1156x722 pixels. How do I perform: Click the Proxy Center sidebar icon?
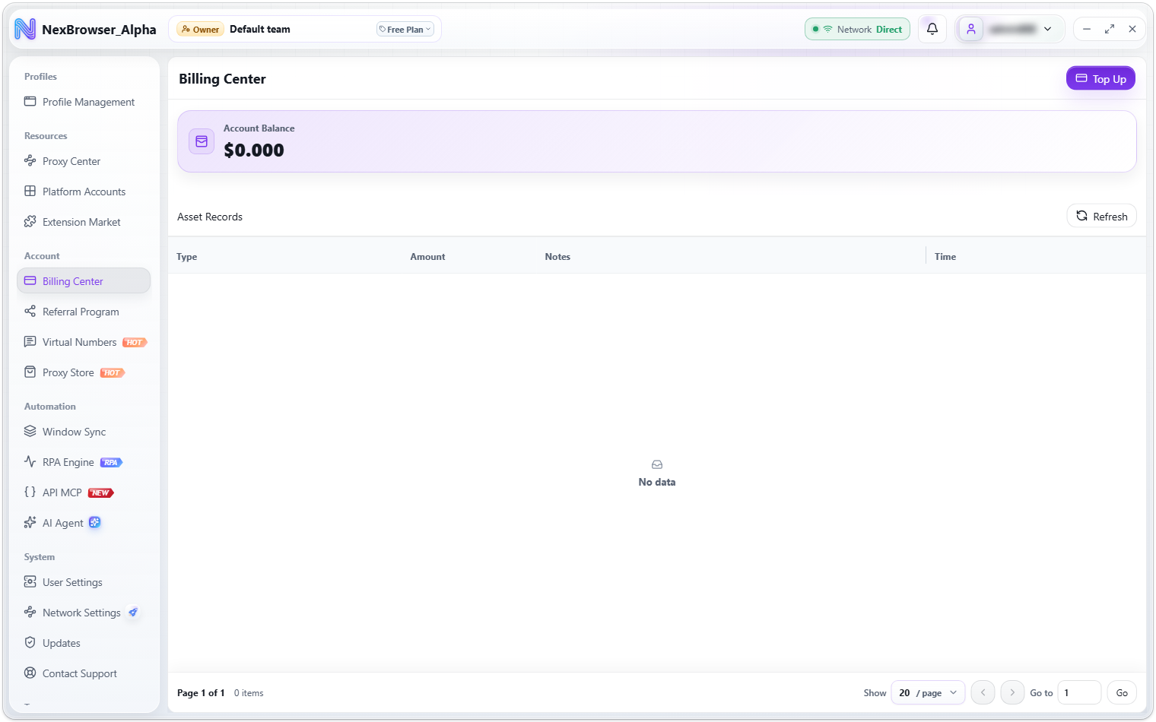pyautogui.click(x=30, y=160)
